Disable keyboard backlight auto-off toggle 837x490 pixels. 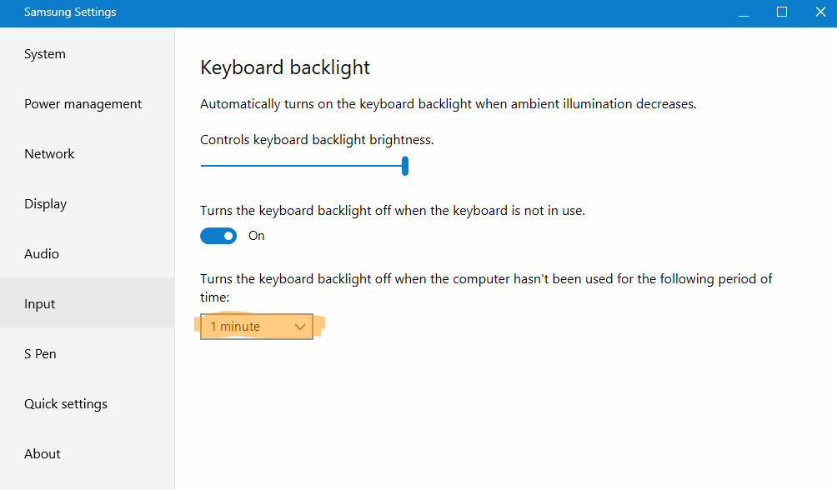click(x=218, y=236)
